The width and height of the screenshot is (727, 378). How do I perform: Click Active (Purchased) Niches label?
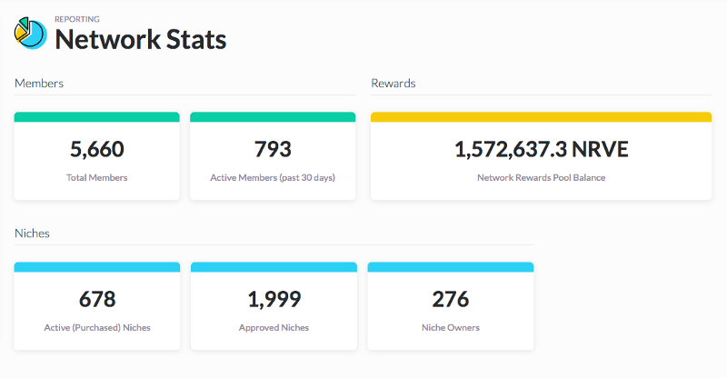pyautogui.click(x=97, y=327)
